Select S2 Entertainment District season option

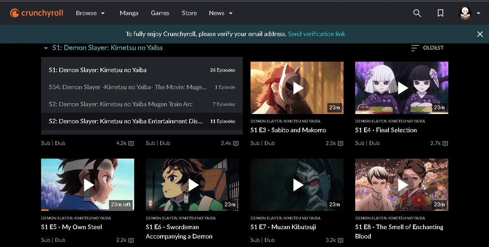point(142,121)
